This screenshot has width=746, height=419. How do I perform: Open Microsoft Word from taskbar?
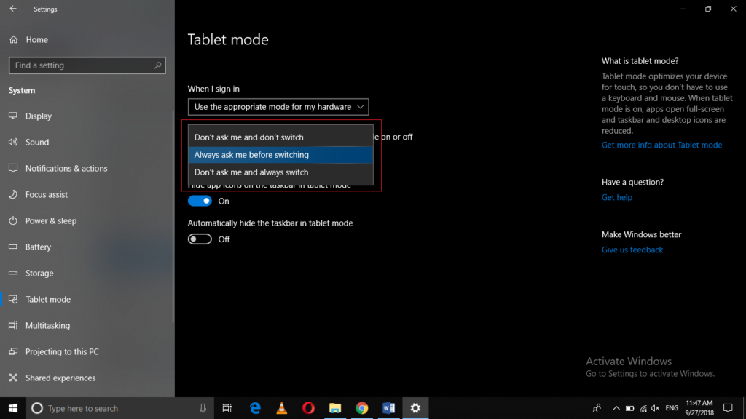pos(388,408)
